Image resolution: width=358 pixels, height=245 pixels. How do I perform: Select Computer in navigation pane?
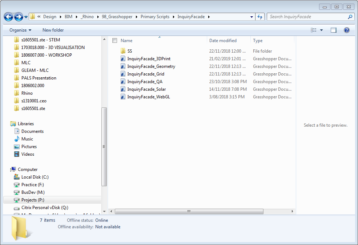pyautogui.click(x=28, y=170)
